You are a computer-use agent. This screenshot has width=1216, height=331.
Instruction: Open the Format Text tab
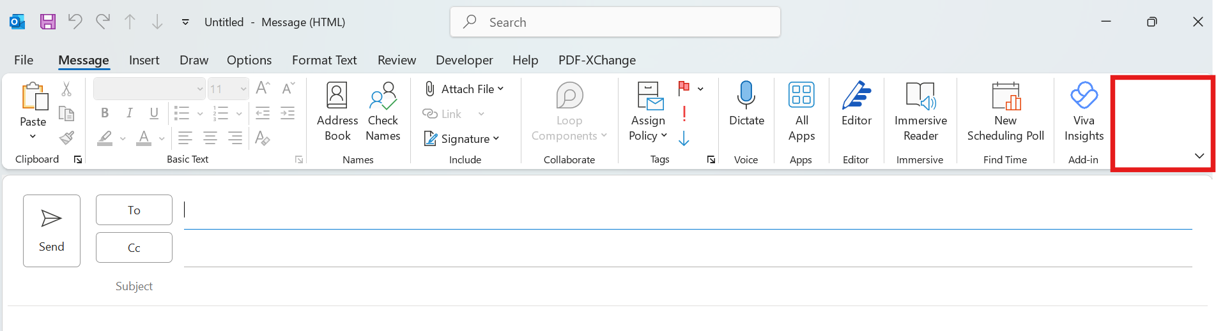[x=324, y=60]
